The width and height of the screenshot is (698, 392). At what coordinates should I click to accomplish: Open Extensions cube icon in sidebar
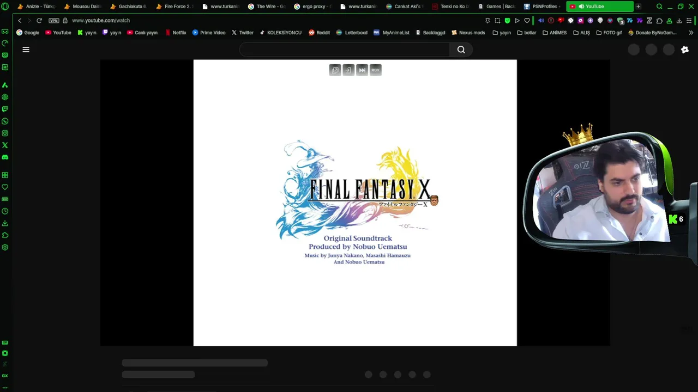tap(5, 235)
